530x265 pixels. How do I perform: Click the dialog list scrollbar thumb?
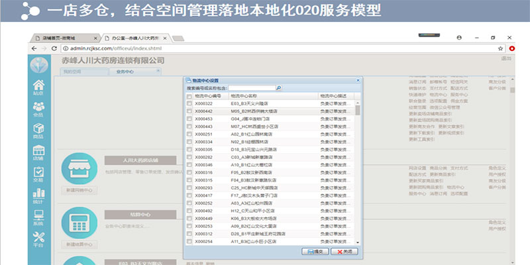pyautogui.click(x=358, y=110)
